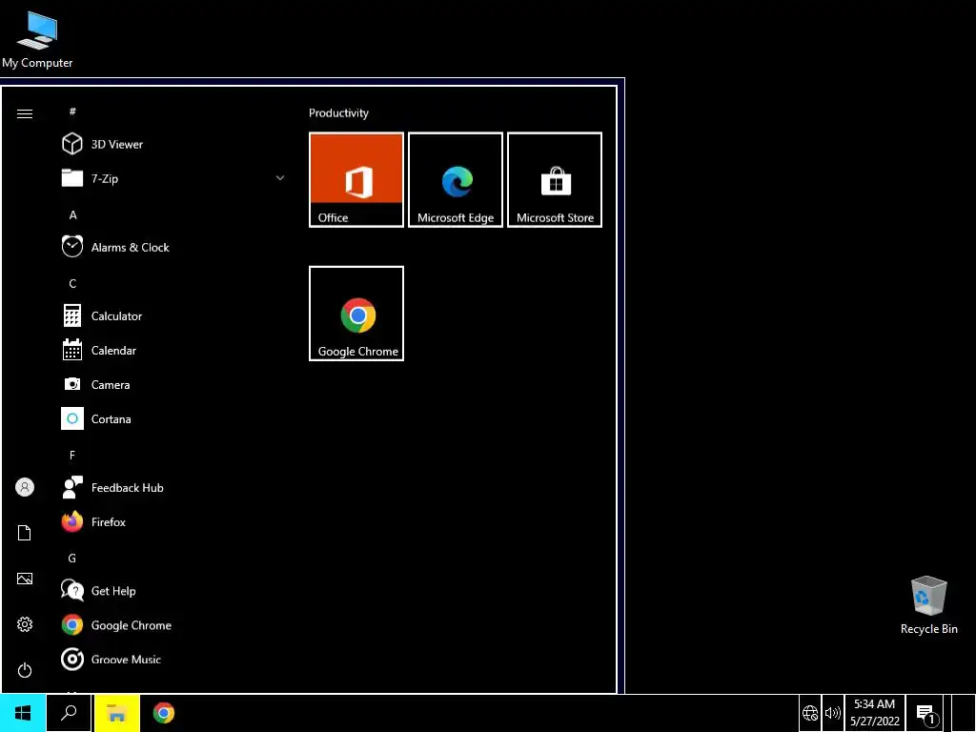
Task: Open the Action Center notifications icon
Action: (925, 713)
